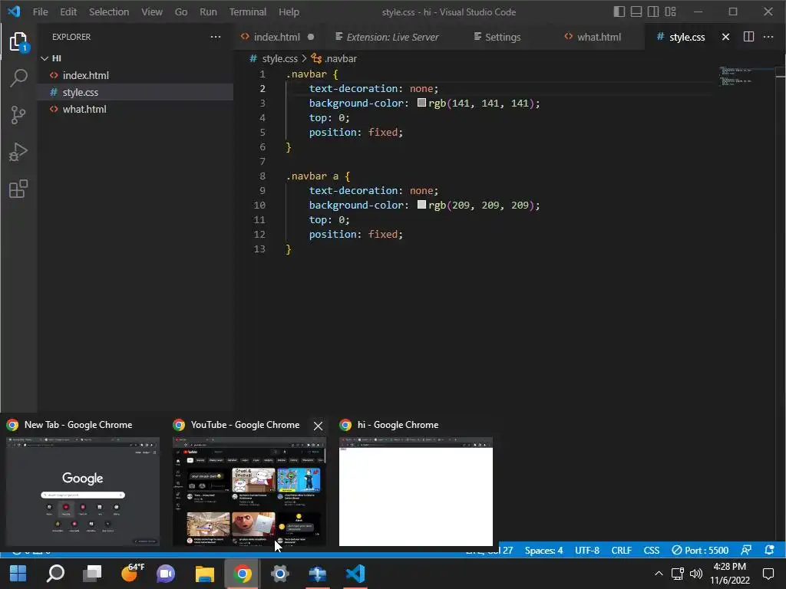Open the Windows Start menu

[x=18, y=574]
